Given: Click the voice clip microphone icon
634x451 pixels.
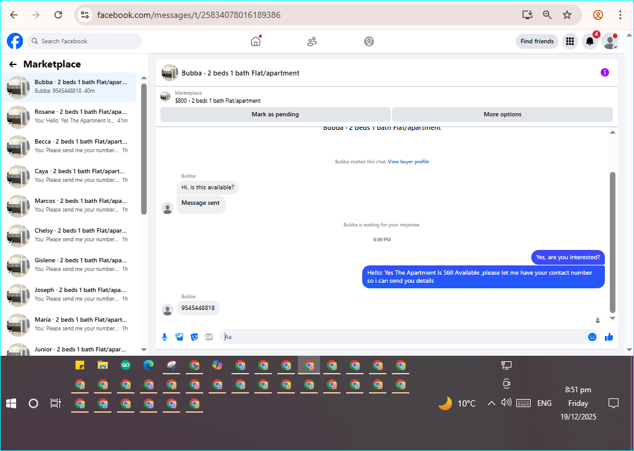Looking at the screenshot, I should tap(165, 337).
